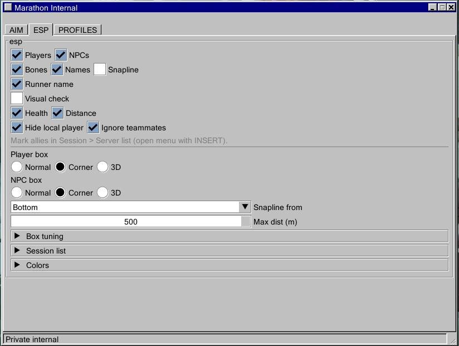Expand the Session list section
The image size is (459, 346).
pos(229,251)
